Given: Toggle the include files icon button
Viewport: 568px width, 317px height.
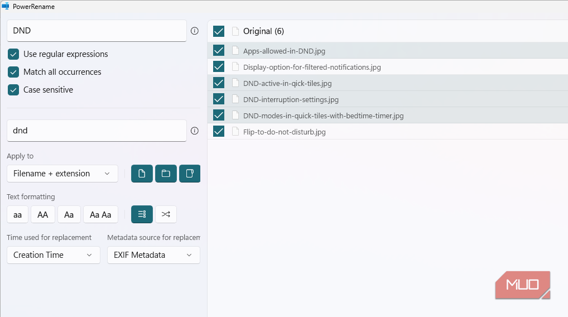Looking at the screenshot, I should (x=142, y=174).
